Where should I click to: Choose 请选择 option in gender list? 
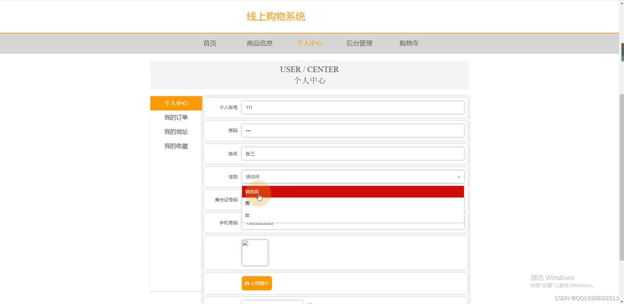(353, 192)
